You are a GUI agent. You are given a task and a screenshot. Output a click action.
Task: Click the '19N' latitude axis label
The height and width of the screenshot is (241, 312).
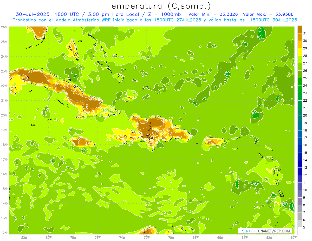4,130
